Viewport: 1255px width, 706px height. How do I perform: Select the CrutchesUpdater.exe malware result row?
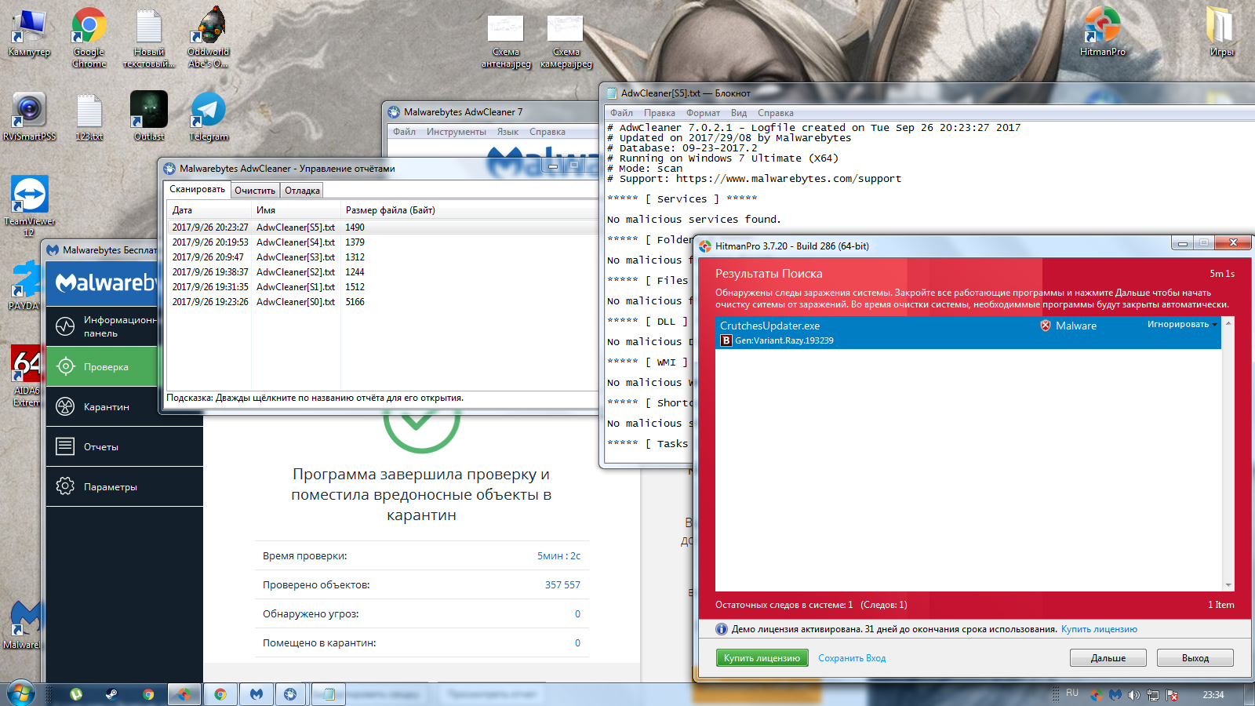tap(968, 333)
